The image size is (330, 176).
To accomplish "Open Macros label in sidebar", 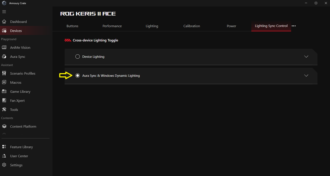I will (x=16, y=82).
